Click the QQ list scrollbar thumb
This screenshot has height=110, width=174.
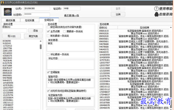click(x=41, y=47)
